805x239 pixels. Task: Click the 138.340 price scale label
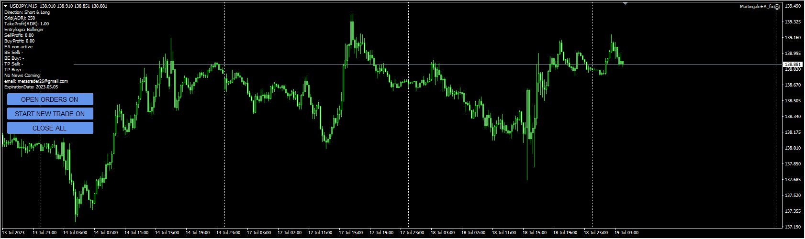[x=793, y=117]
